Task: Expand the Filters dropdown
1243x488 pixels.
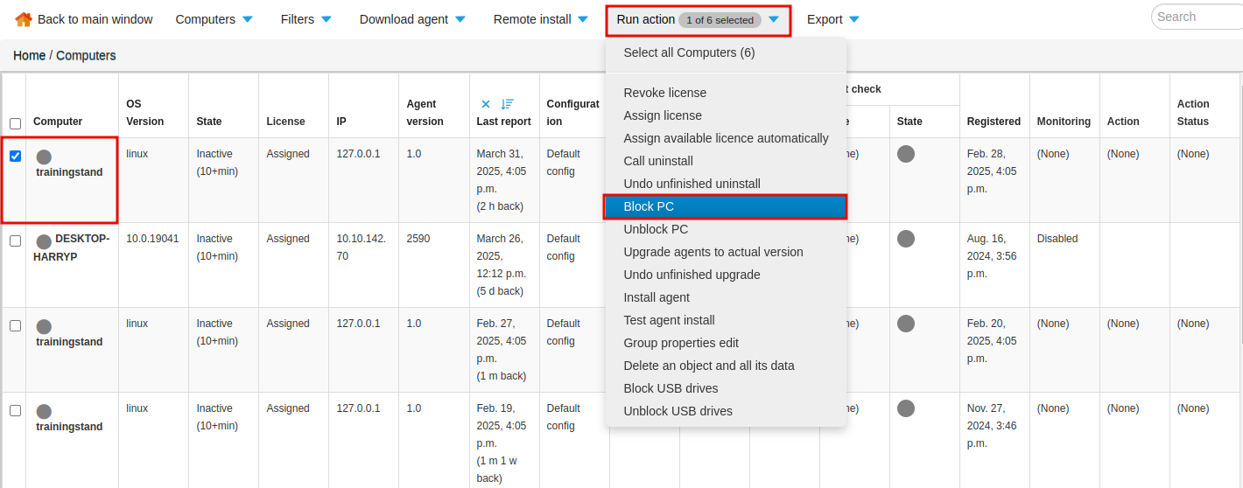Action: tap(306, 19)
